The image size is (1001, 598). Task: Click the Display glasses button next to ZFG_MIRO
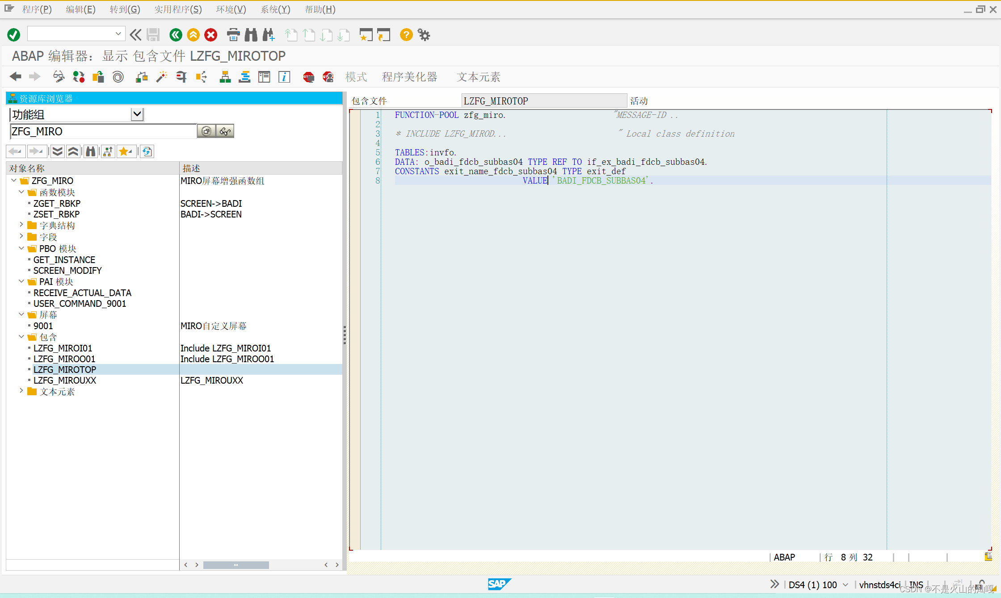pyautogui.click(x=225, y=131)
